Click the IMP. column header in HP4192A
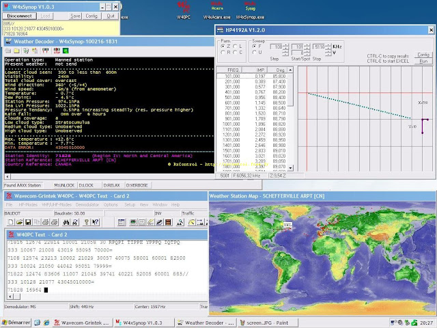The image size is (437, 328). click(255, 70)
